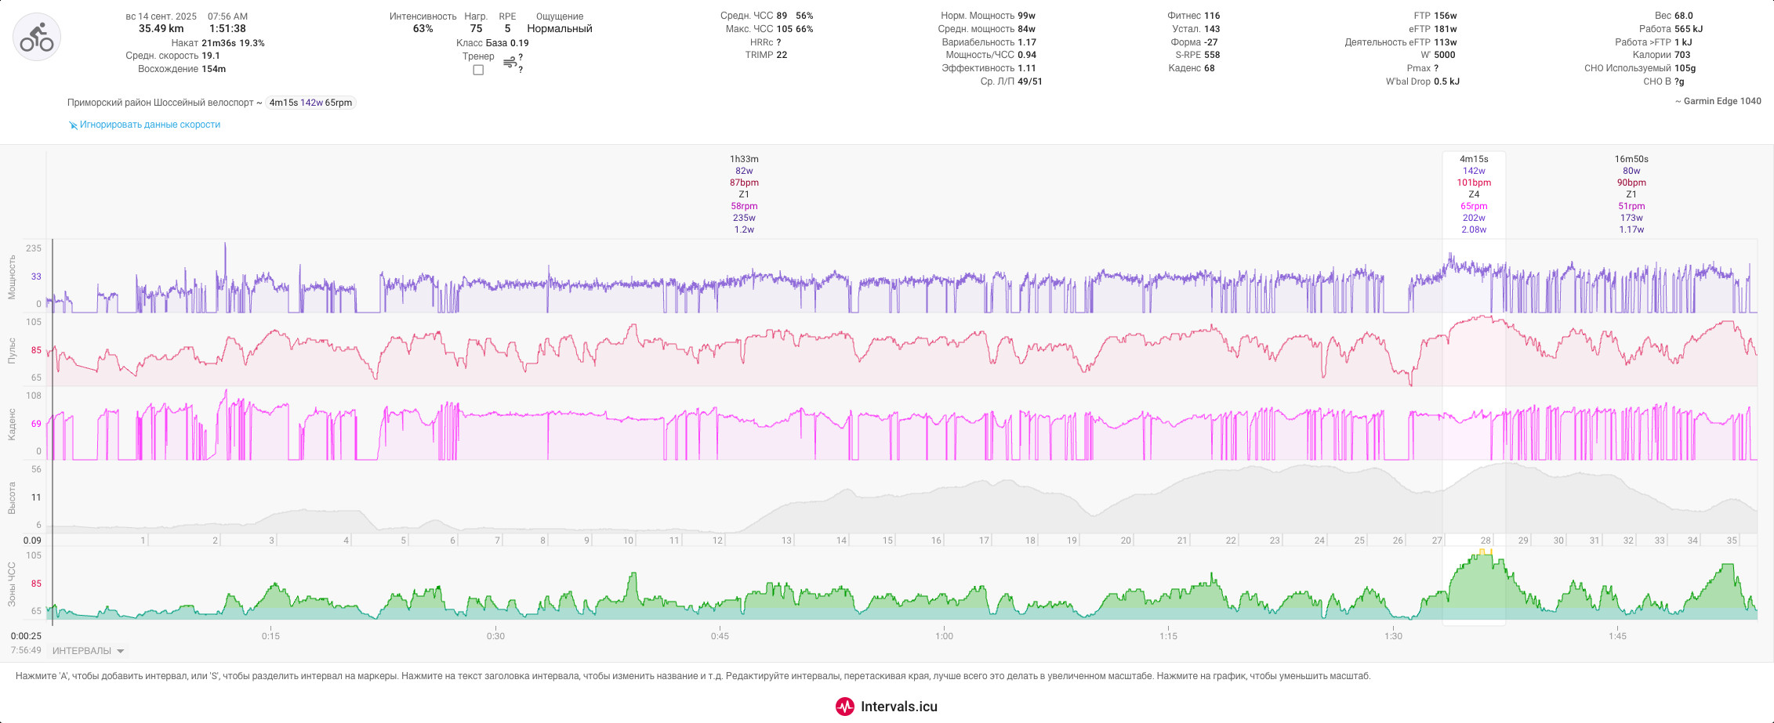Toggle the Тренер checkbox
1774x723 pixels.
point(478,70)
